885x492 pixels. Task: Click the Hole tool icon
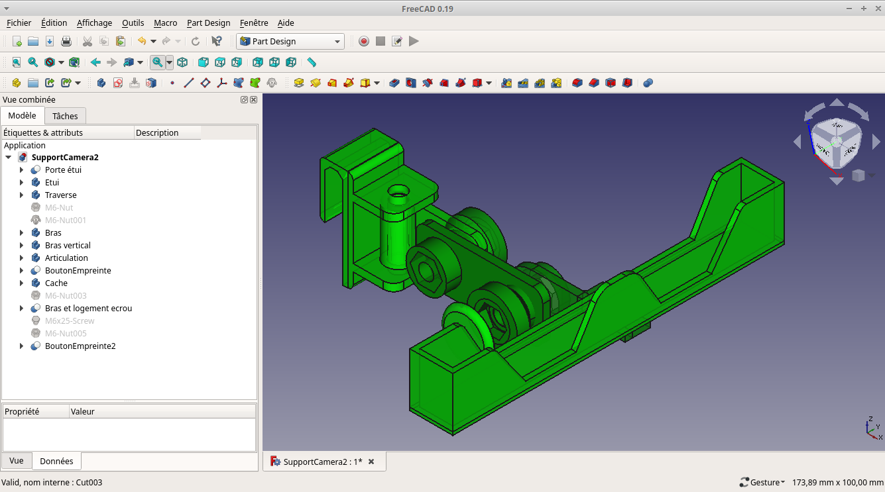[411, 83]
